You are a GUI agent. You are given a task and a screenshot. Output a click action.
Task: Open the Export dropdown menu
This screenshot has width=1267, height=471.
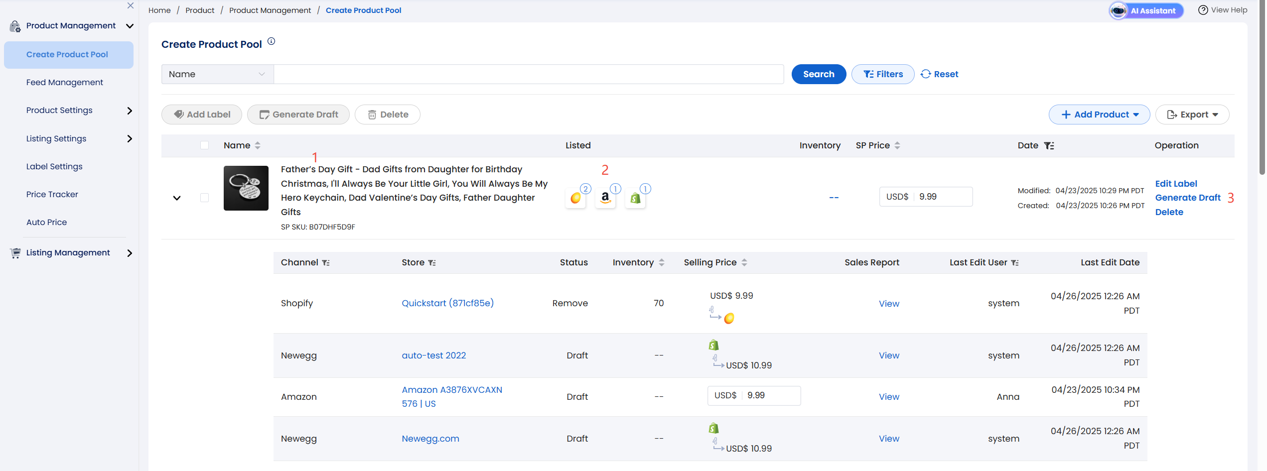(1192, 115)
